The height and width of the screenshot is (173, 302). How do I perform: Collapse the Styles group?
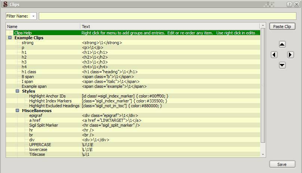coord(17,91)
